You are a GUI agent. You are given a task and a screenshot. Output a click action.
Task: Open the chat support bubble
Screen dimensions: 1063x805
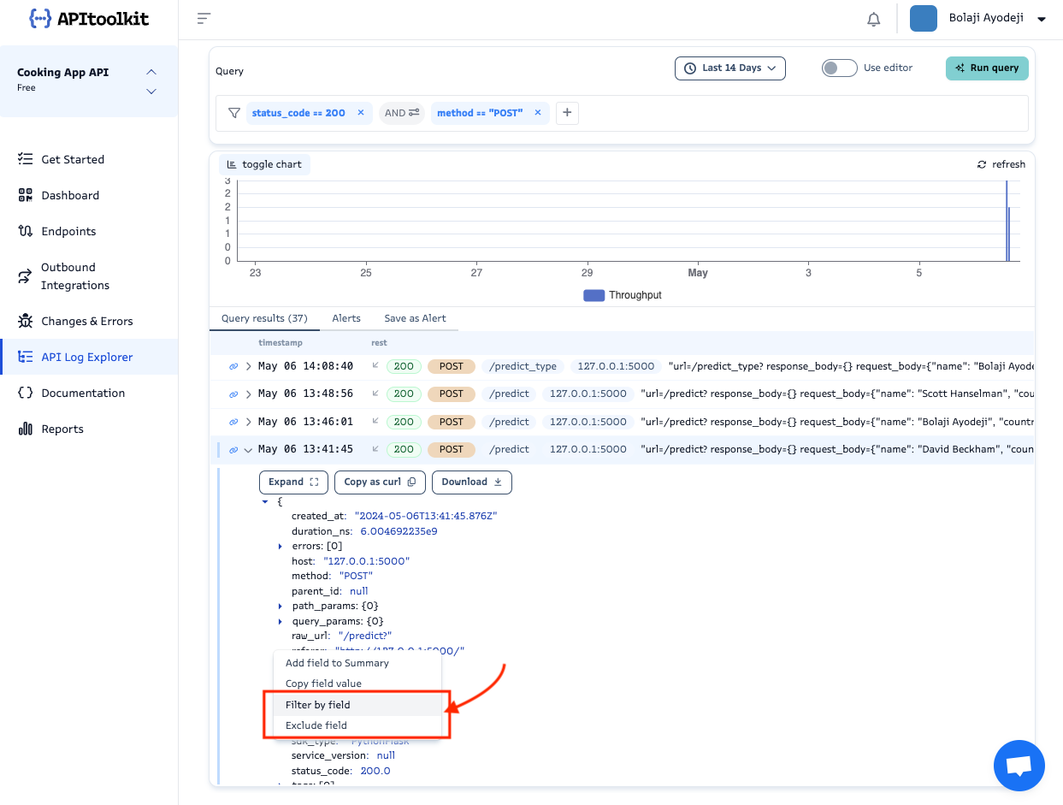click(1019, 765)
